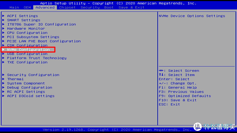Click arrow beside Thermal

click(x=3, y=79)
